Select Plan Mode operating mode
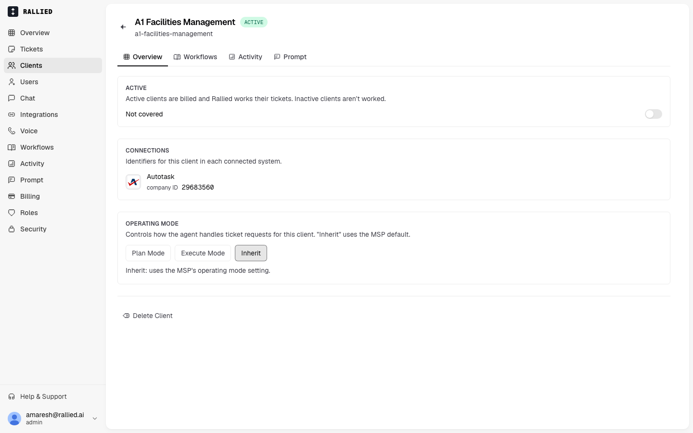 148,253
